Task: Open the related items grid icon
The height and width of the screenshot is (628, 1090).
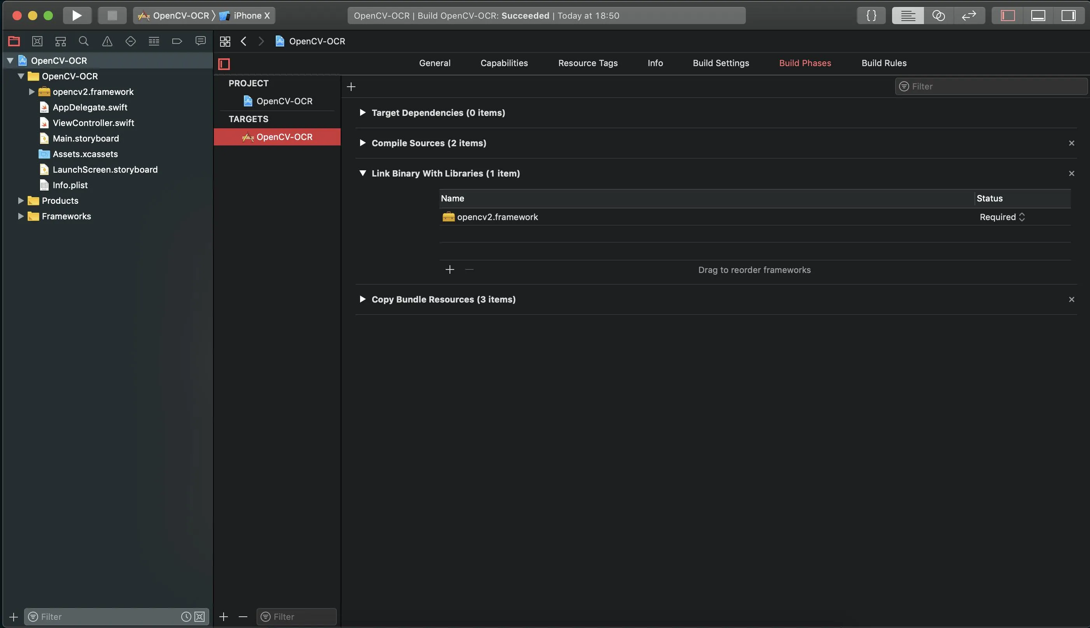Action: [x=225, y=41]
